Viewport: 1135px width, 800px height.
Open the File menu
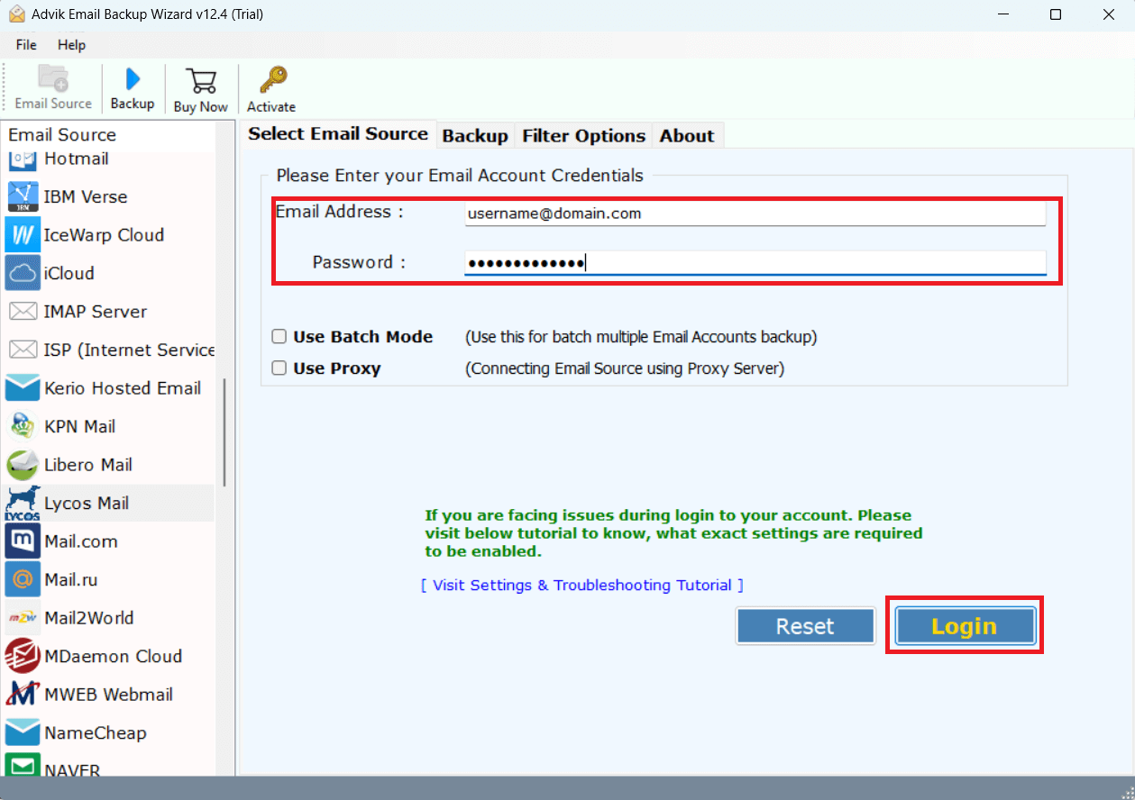point(26,45)
